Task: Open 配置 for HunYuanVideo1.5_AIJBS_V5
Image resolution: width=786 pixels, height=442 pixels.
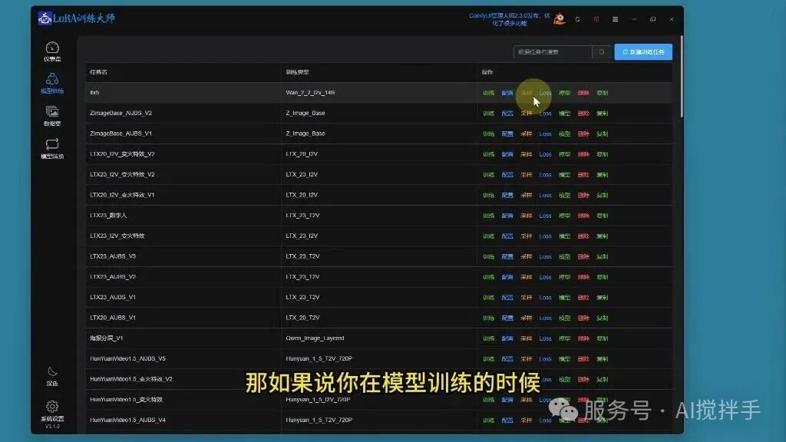Action: click(507, 359)
